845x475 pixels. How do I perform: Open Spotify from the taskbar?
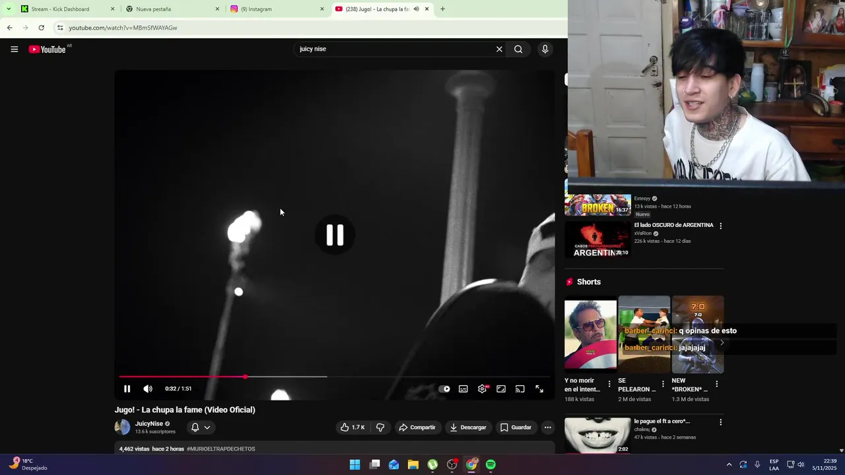[x=490, y=464]
